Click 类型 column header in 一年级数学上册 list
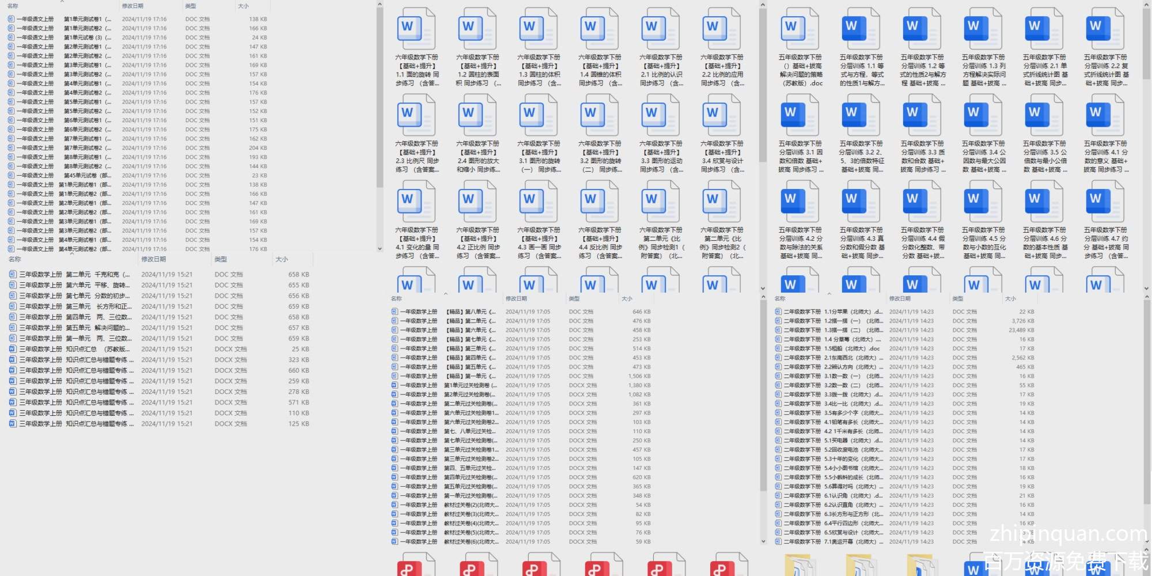The width and height of the screenshot is (1152, 576). point(574,299)
